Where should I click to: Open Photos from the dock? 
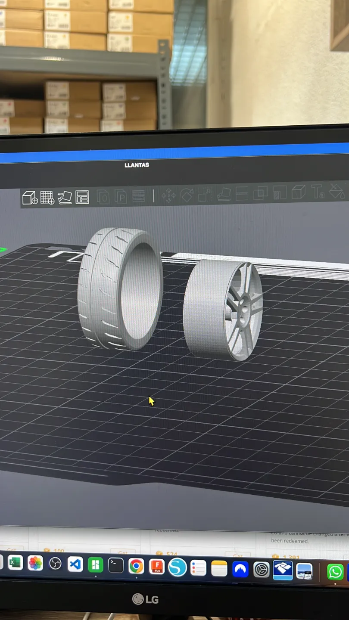35,563
